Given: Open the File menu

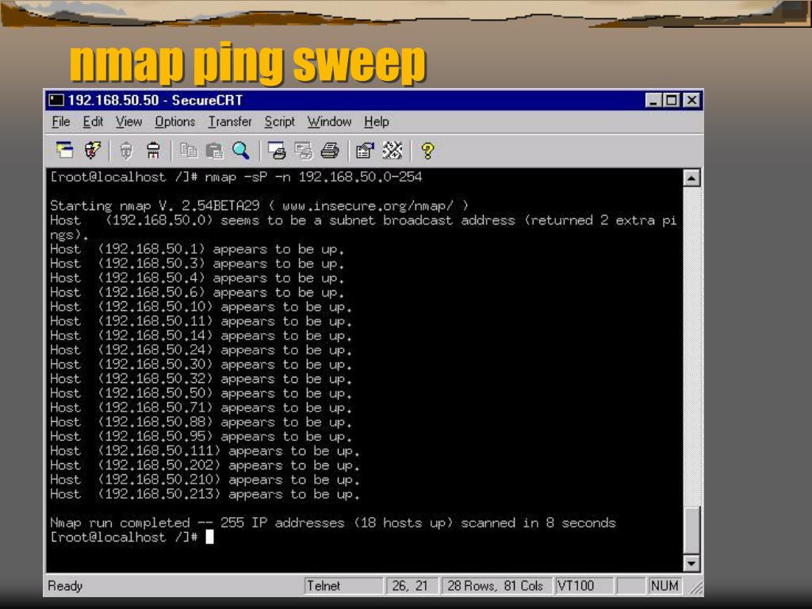Looking at the screenshot, I should [60, 121].
